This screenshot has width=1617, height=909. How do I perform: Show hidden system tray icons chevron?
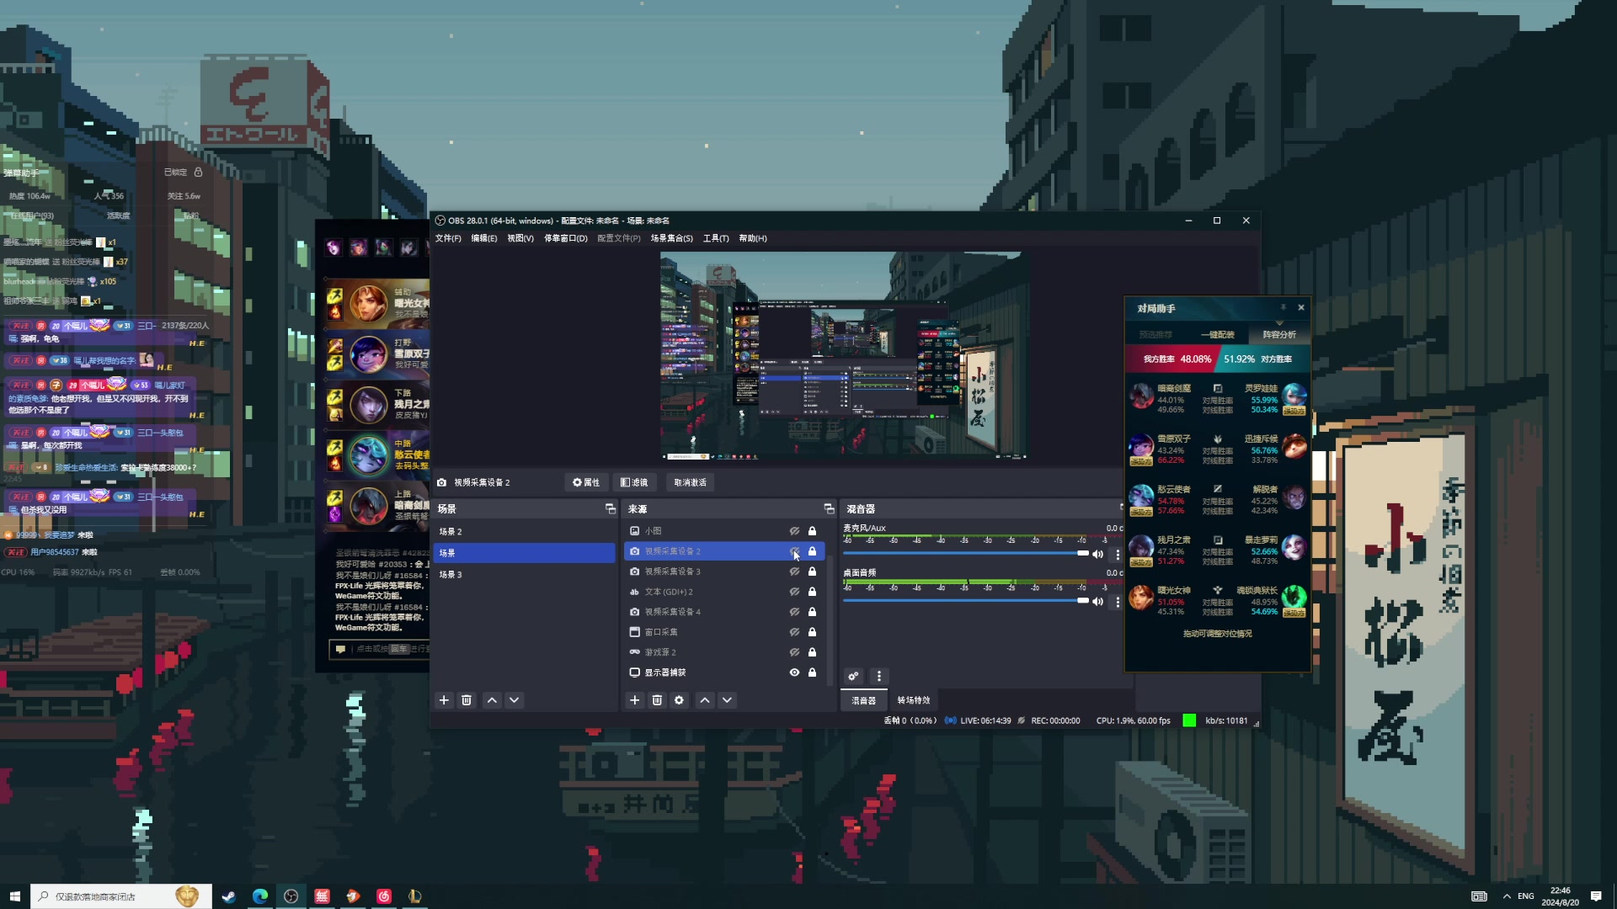tap(1507, 896)
